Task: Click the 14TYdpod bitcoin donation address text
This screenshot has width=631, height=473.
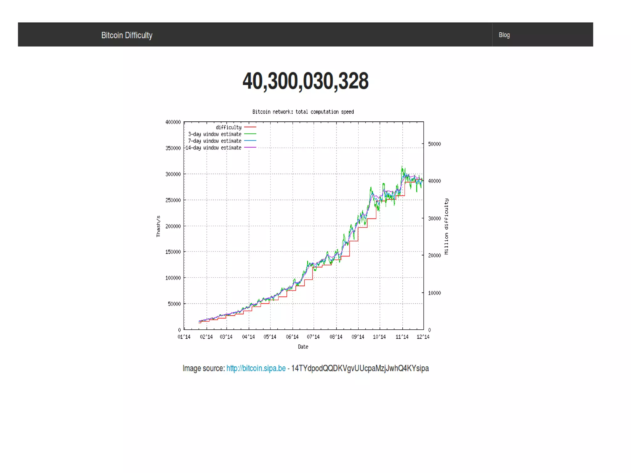Action: coord(360,368)
